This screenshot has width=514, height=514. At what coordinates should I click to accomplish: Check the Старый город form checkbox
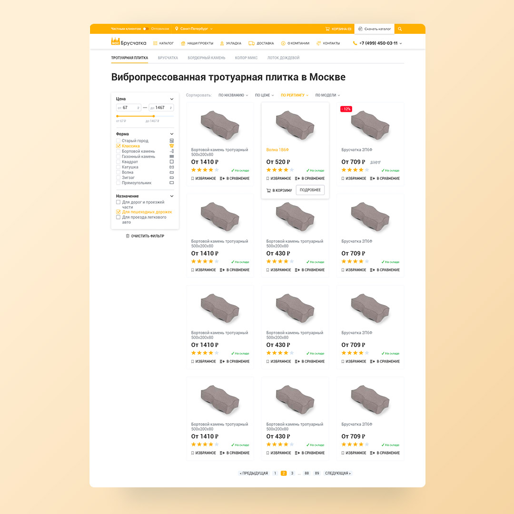tap(118, 140)
